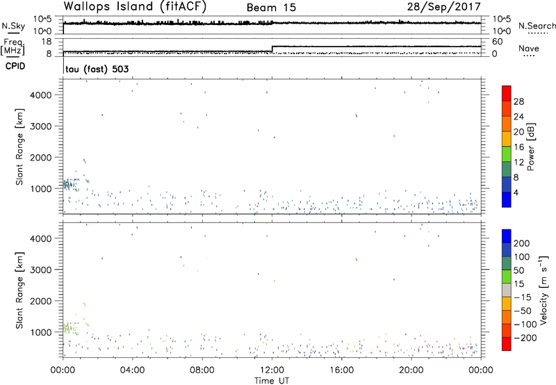Click the red top segment of power color bar
Viewport: 556px width, 385px height.
click(x=507, y=94)
